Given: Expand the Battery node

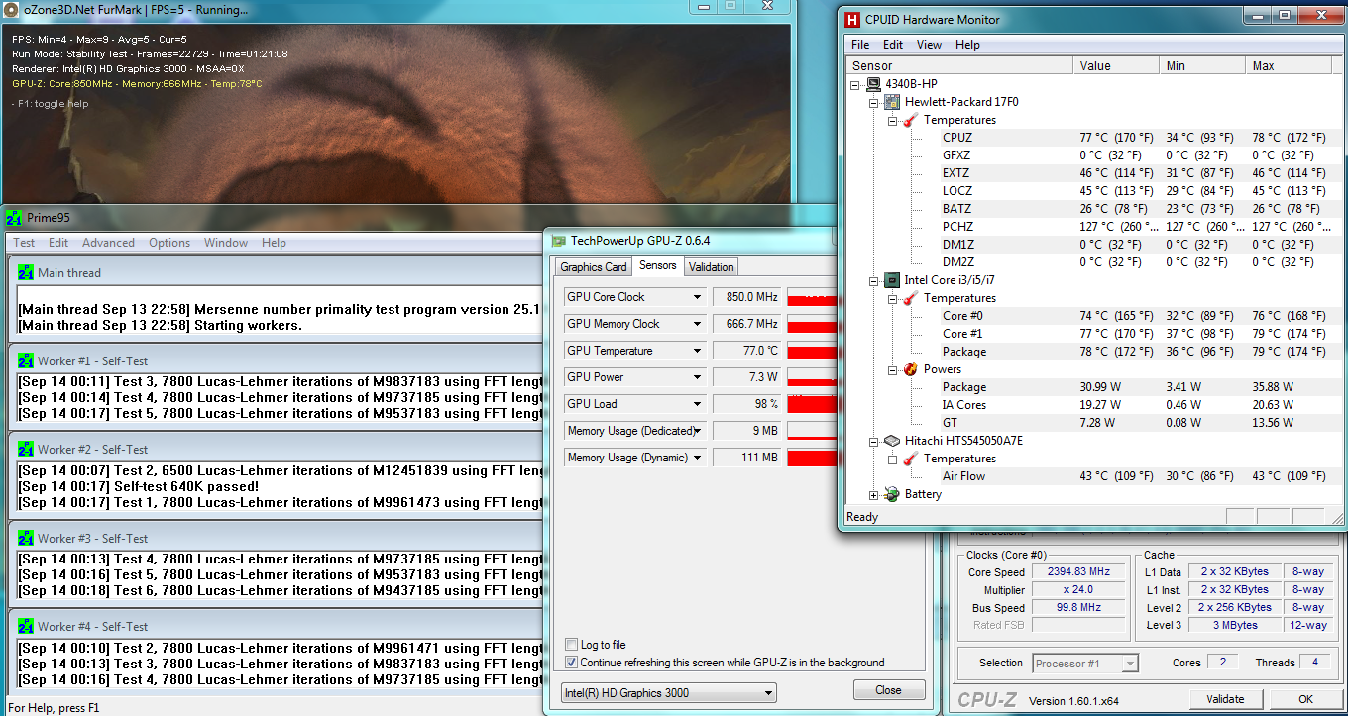Looking at the screenshot, I should click(x=874, y=494).
